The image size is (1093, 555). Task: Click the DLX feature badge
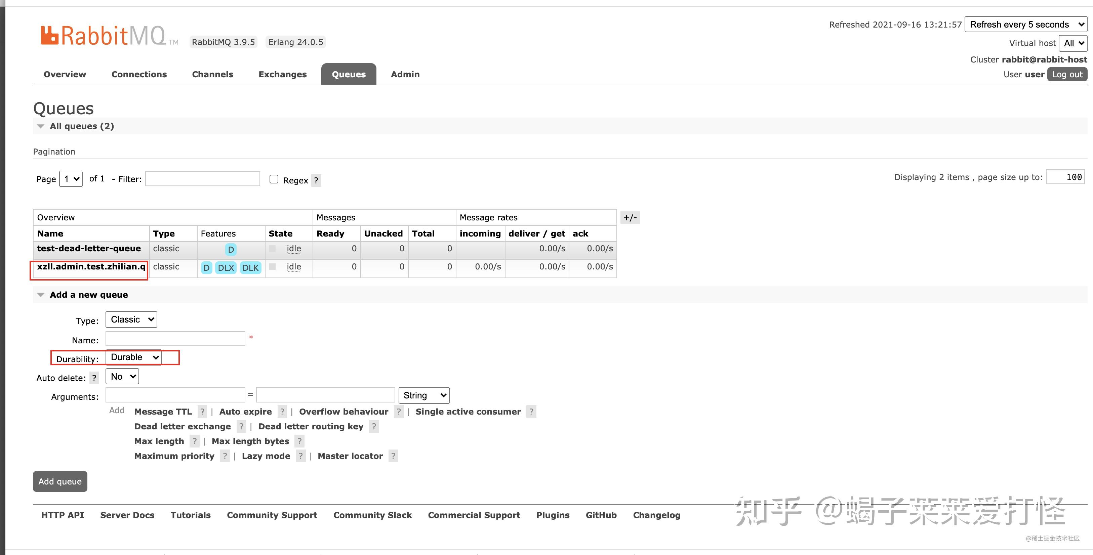226,267
